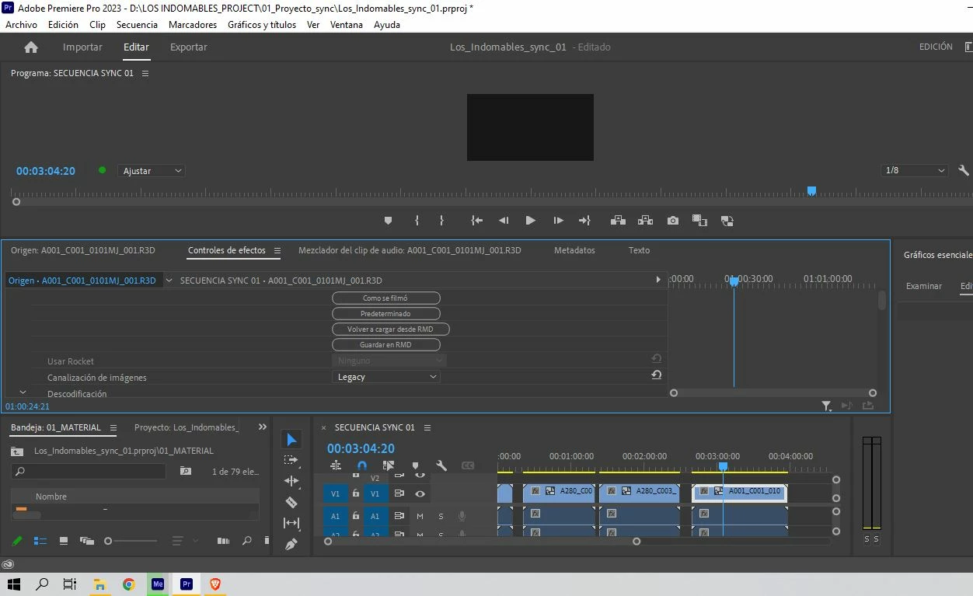Mark In point in Program monitor
The width and height of the screenshot is (973, 596).
coord(417,221)
